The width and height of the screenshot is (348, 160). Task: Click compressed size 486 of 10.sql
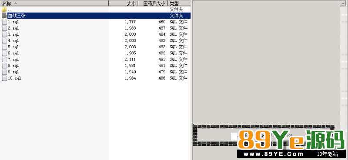point(162,78)
